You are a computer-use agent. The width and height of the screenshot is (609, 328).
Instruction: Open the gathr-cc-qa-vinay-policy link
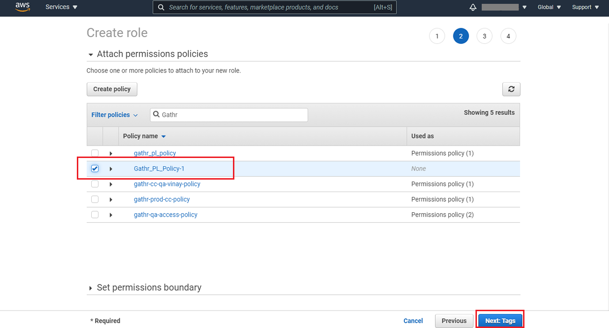pyautogui.click(x=167, y=184)
